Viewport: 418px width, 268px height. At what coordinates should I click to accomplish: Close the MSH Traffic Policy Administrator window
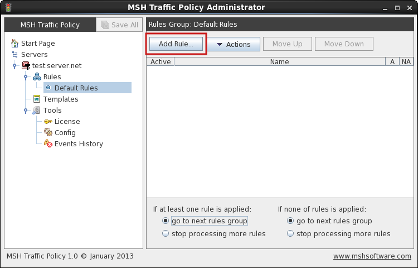click(x=410, y=8)
